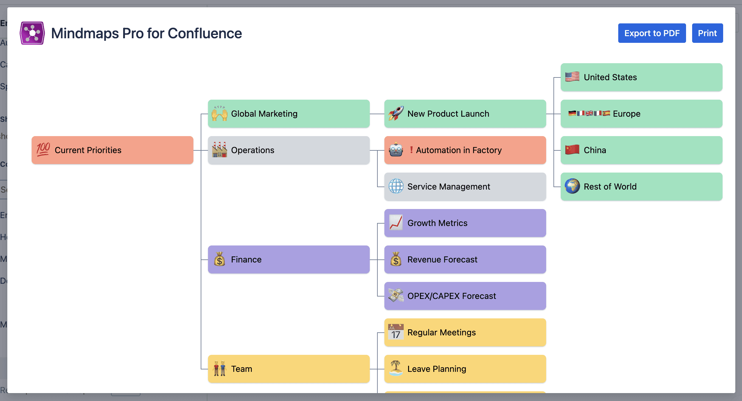Click the Mindmaps Pro purple logo icon
Viewport: 742px width, 401px height.
click(32, 33)
